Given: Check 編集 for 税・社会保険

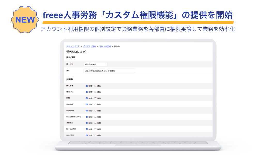Looking at the screenshot, I should pyautogui.click(x=95, y=129).
